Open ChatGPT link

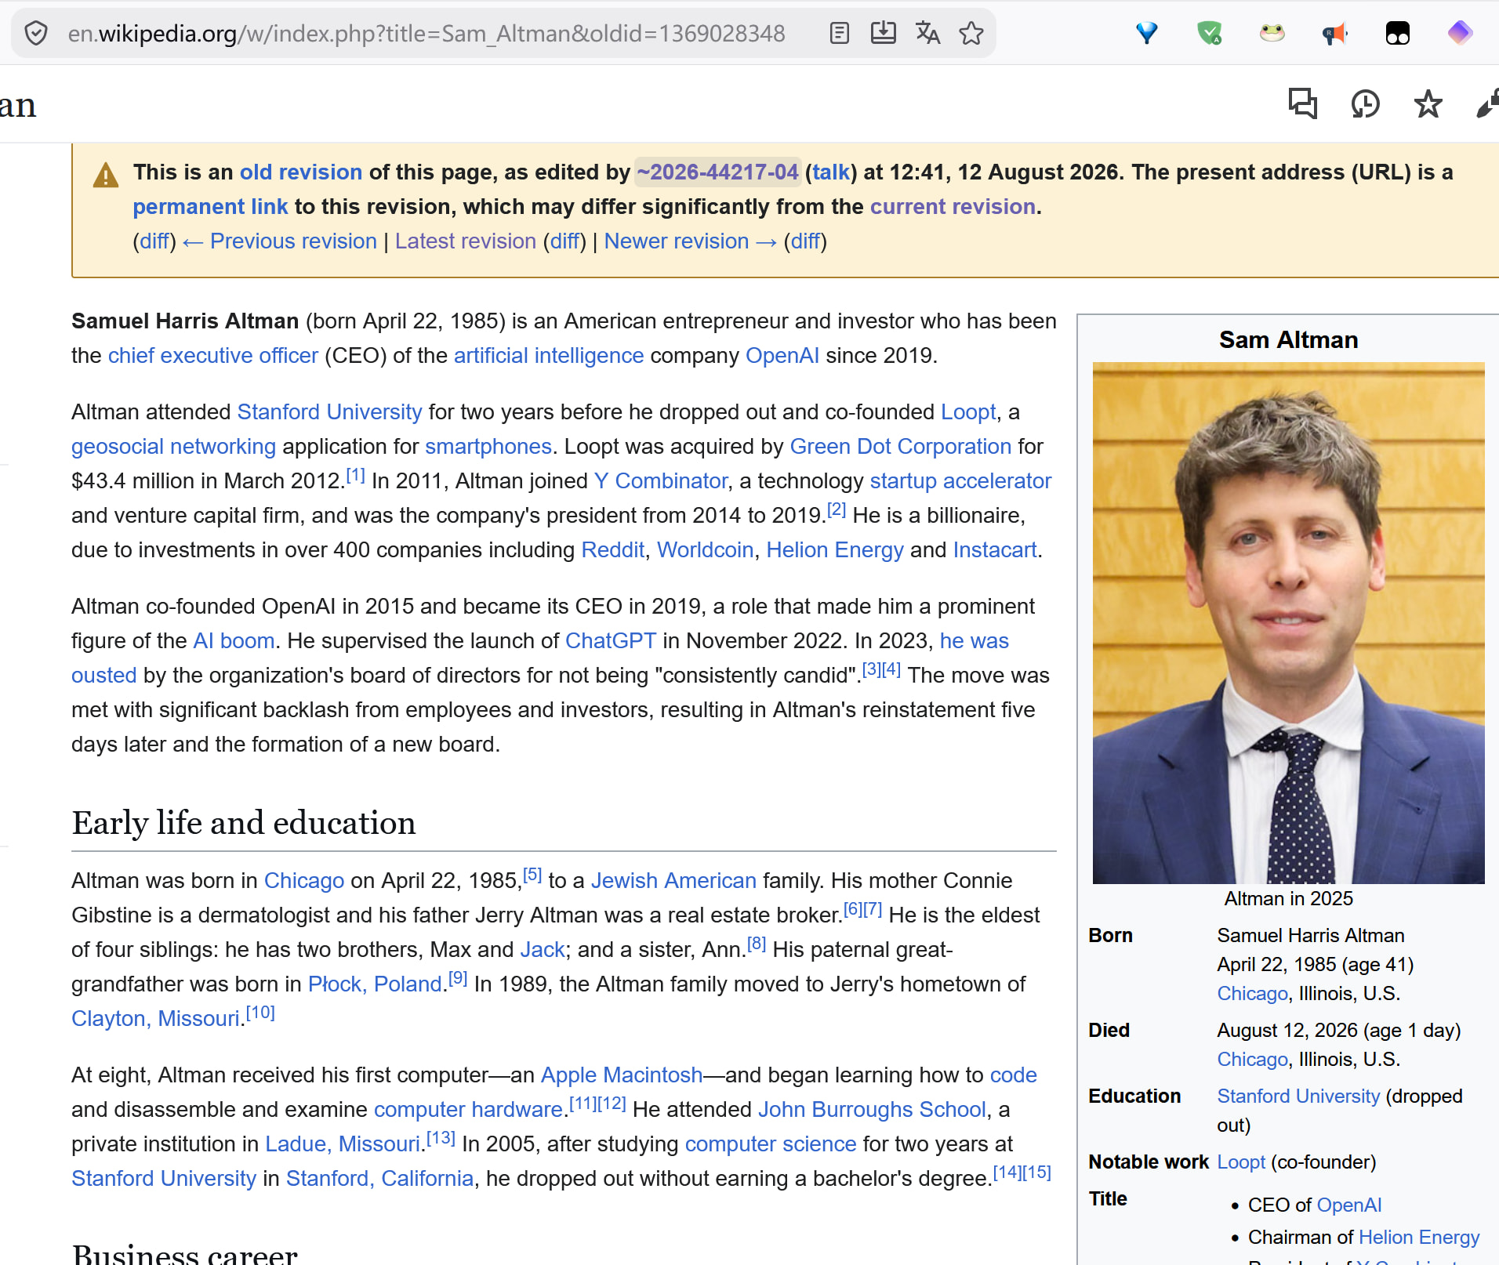(x=611, y=641)
